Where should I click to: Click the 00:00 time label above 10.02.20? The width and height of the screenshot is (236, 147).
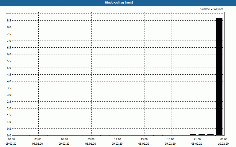[x=224, y=139]
